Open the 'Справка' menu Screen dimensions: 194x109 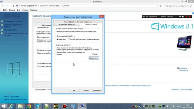(x=34, y=10)
